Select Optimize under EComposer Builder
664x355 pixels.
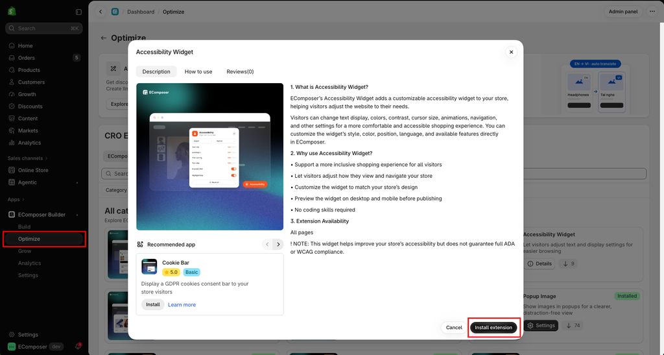click(44, 239)
